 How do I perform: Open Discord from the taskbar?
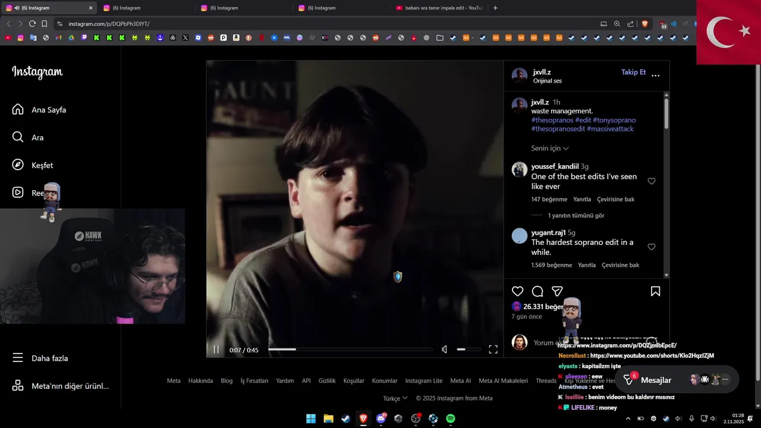click(x=380, y=418)
